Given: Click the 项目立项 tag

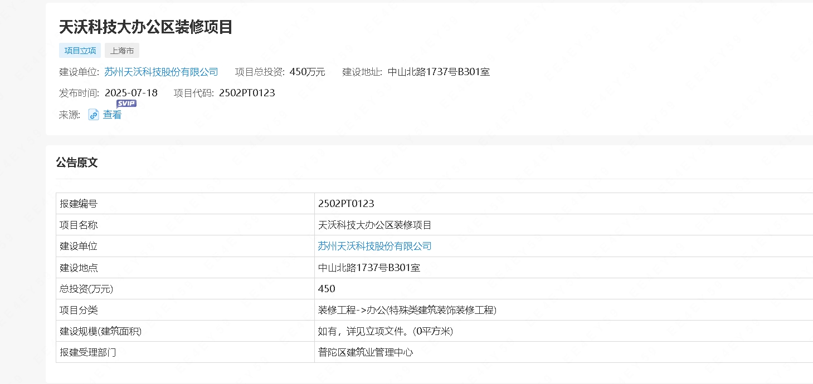Looking at the screenshot, I should 80,51.
